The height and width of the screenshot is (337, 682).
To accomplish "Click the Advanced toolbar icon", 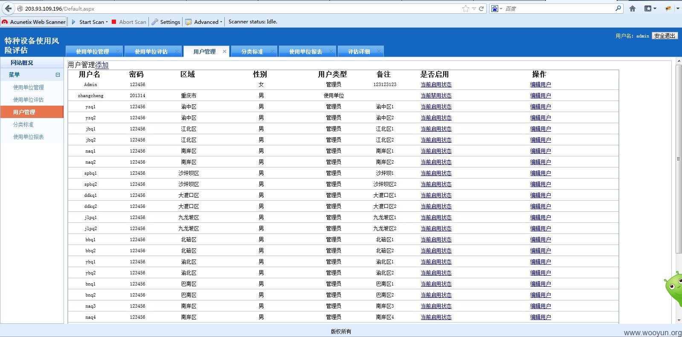I will (189, 22).
